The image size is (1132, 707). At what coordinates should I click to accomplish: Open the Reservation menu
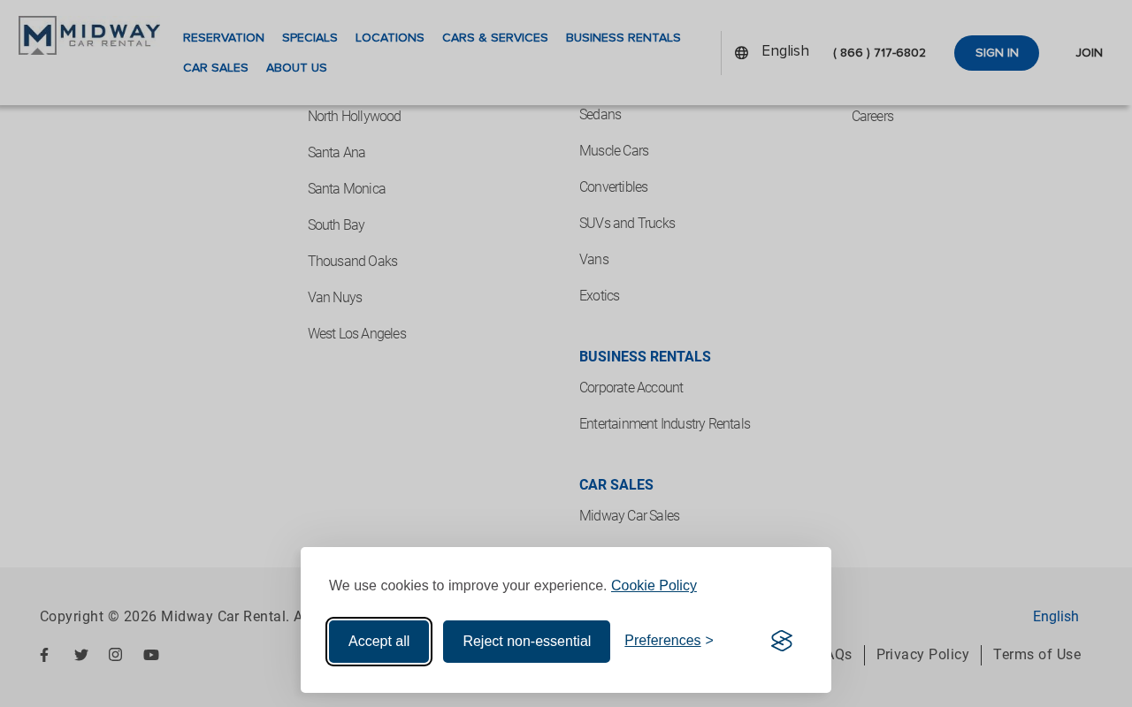pyautogui.click(x=224, y=38)
